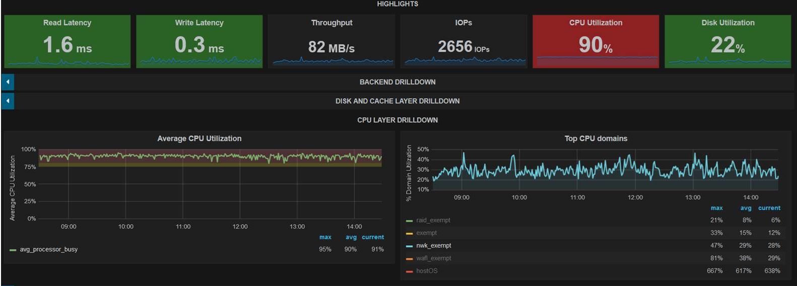Open the IOPs stat panel
The width and height of the screenshot is (797, 286).
click(463, 41)
